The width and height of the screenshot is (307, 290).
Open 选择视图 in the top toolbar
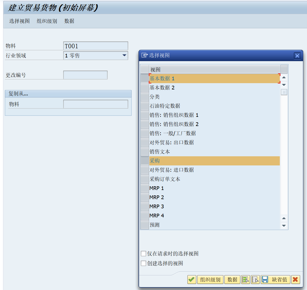coord(19,21)
